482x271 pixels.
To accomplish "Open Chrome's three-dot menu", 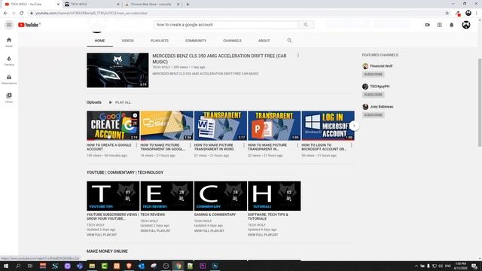I will click(477, 14).
